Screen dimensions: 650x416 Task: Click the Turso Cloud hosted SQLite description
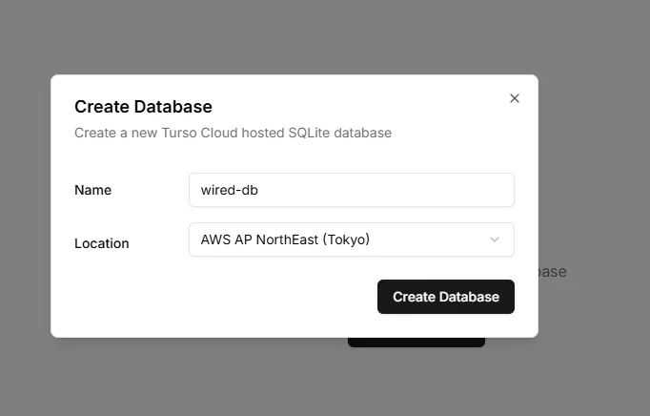point(233,133)
